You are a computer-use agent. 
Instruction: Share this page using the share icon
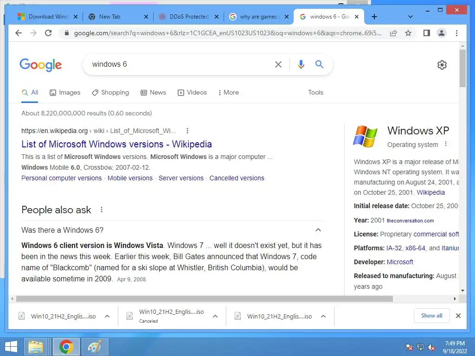tap(393, 33)
